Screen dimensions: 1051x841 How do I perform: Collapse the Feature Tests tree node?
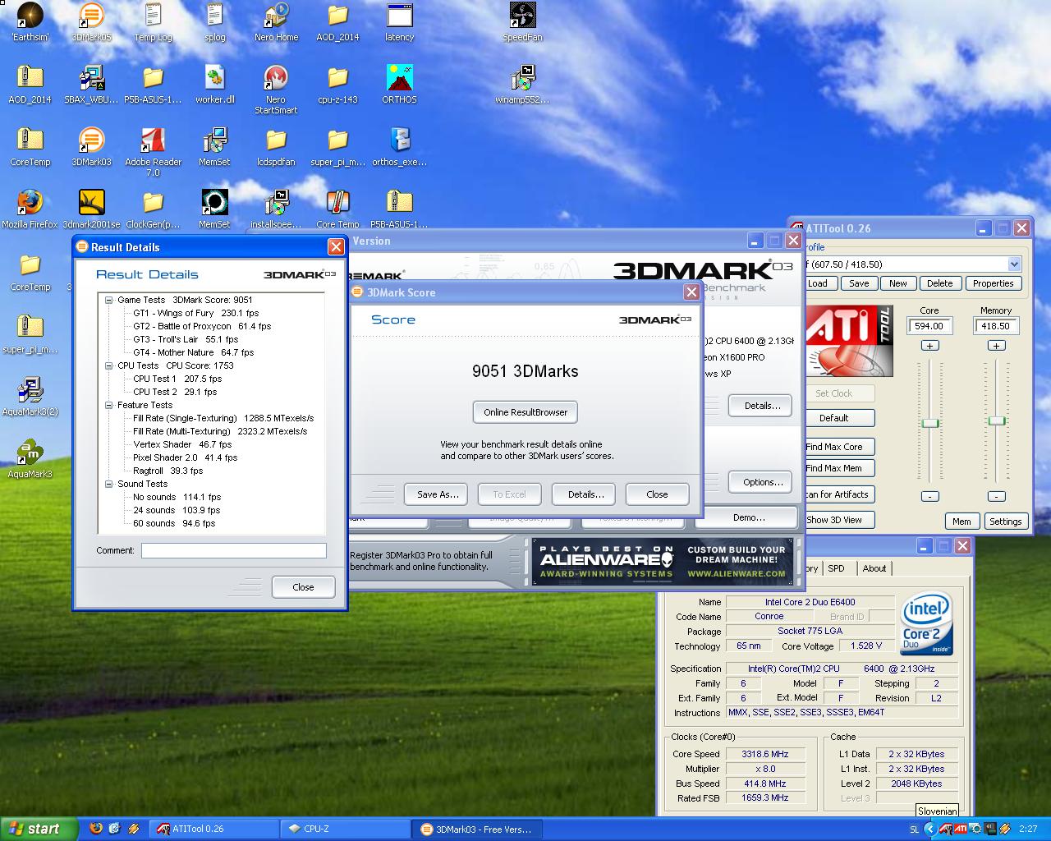108,405
